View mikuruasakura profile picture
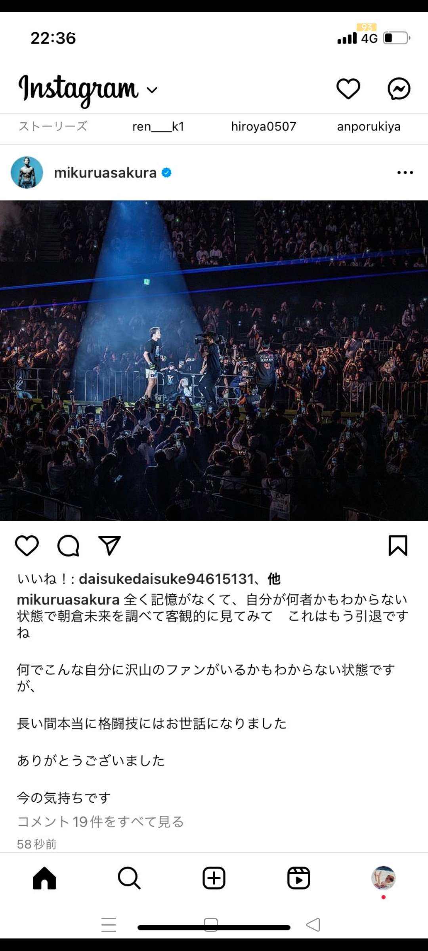Screen dimensions: 428x951 27,172
